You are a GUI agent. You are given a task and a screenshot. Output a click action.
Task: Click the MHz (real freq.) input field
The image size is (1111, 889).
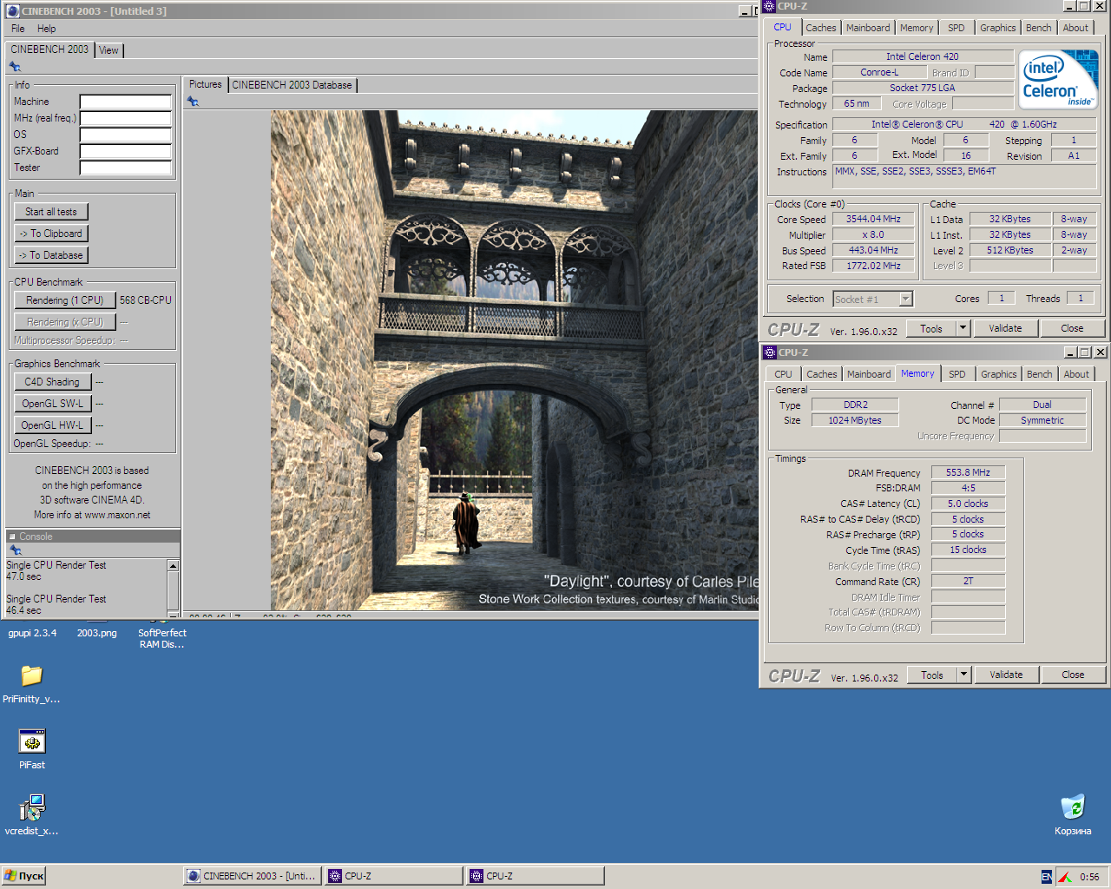point(126,118)
